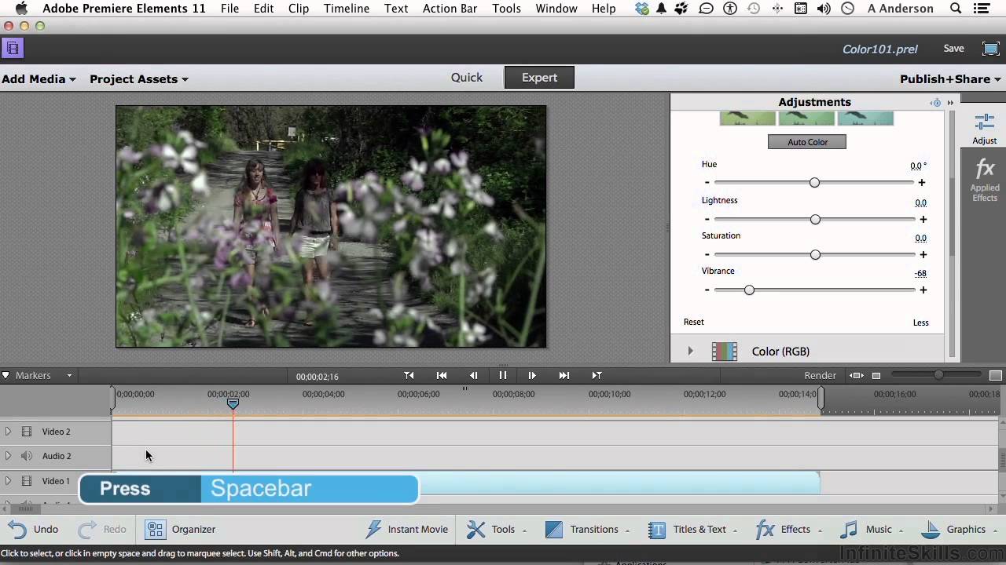Open the Effects panel
Screen dimensions: 1006x565
click(788, 530)
